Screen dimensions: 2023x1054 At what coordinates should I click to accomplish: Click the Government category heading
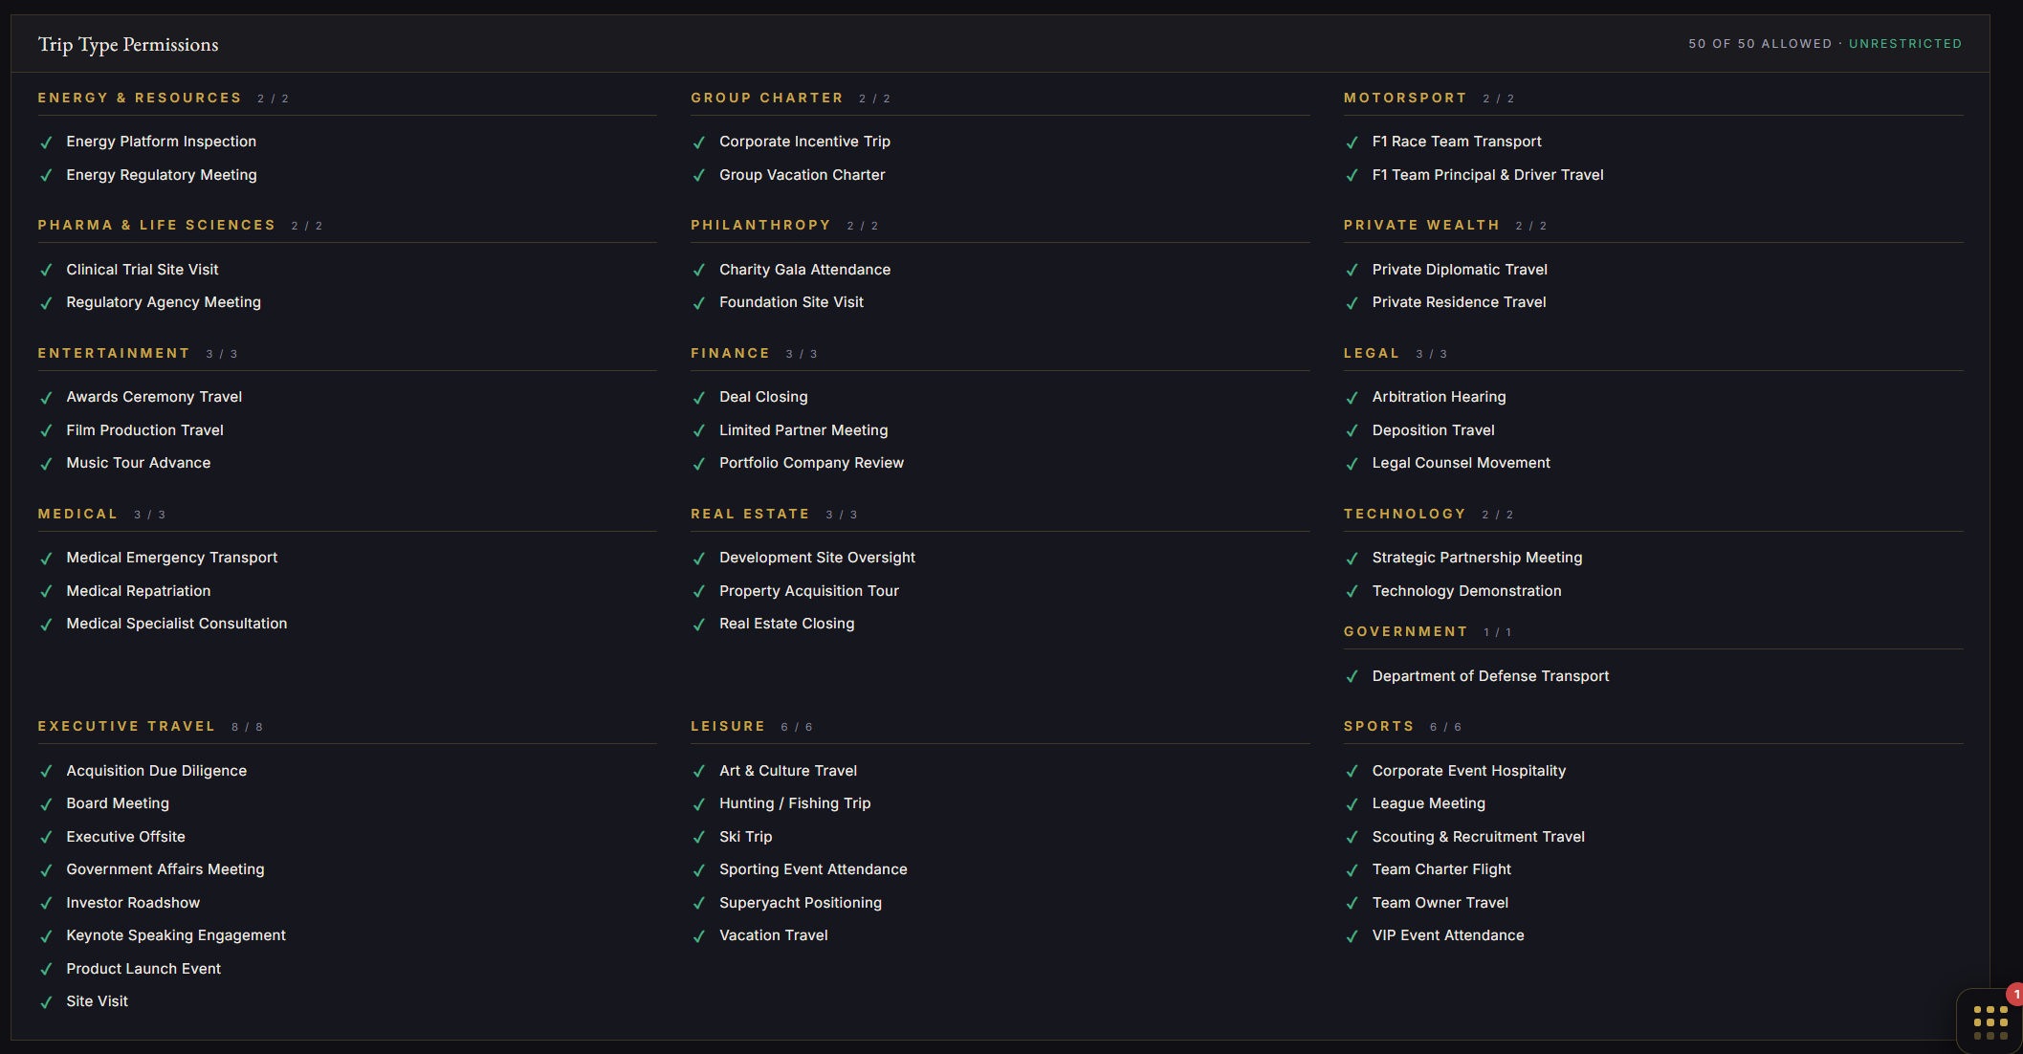click(x=1405, y=632)
